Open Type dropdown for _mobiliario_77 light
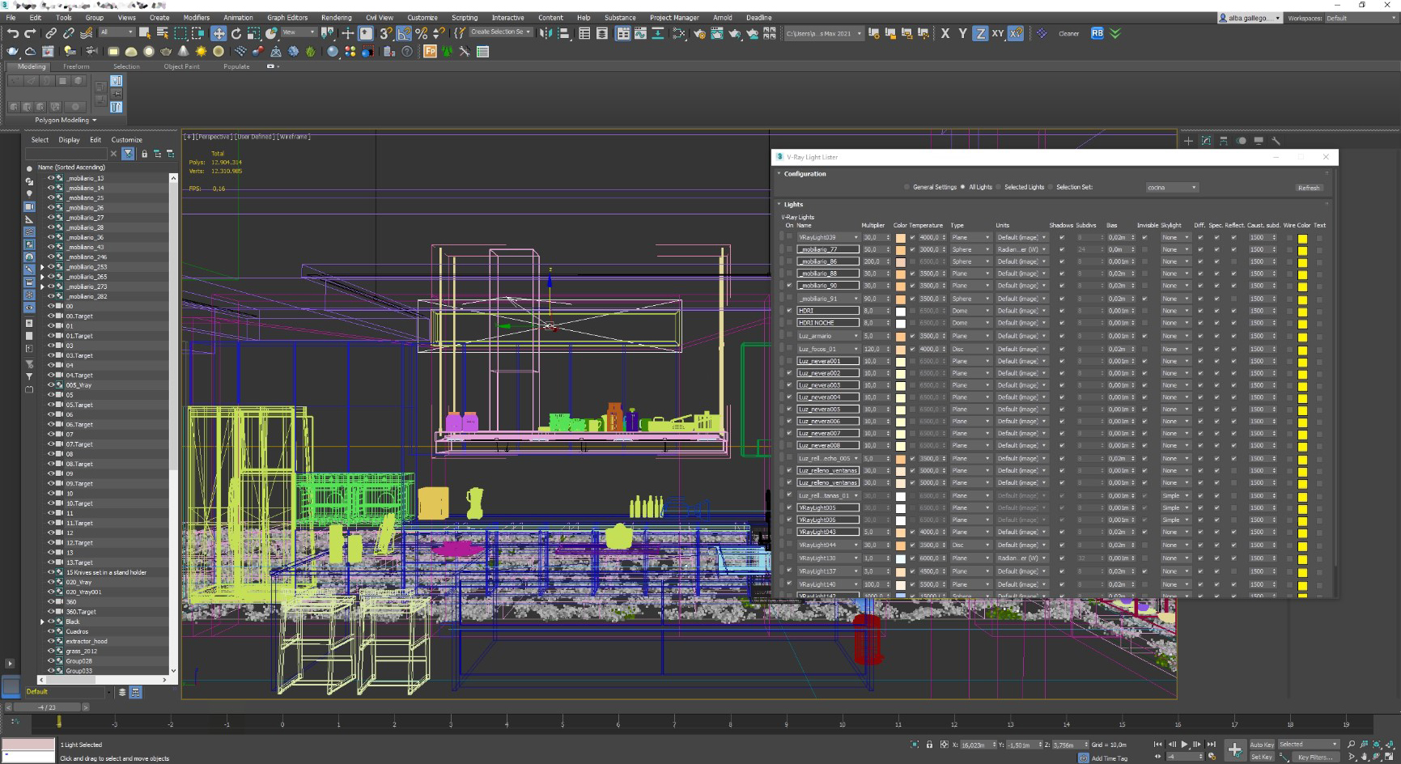 pos(970,250)
